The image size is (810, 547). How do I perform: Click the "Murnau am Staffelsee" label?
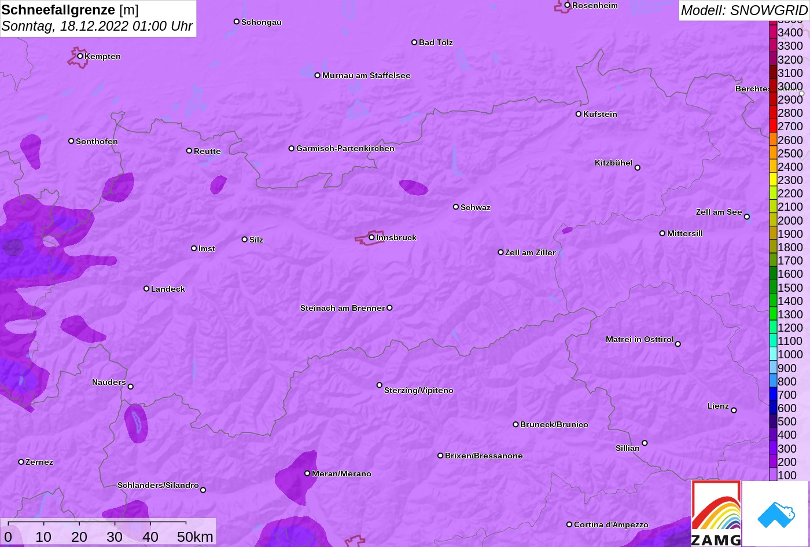366,75
